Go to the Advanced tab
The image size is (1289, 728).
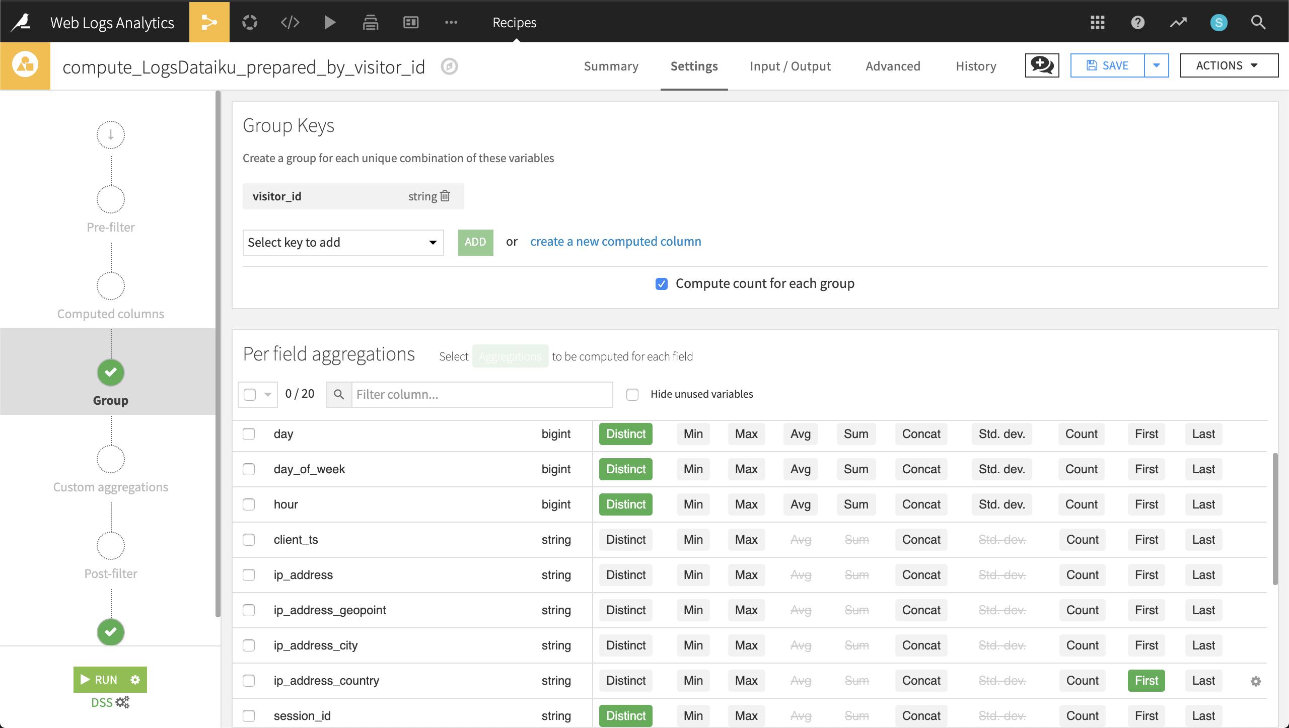pyautogui.click(x=893, y=66)
